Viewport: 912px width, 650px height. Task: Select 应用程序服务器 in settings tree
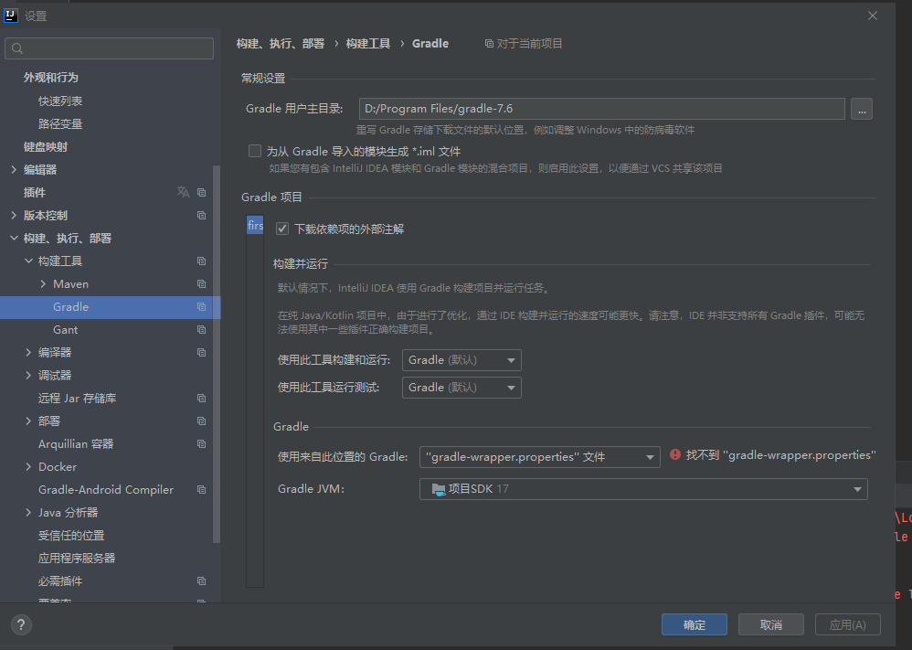(77, 558)
